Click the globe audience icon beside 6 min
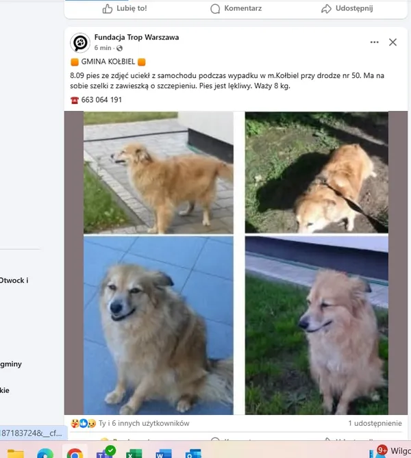 point(119,48)
